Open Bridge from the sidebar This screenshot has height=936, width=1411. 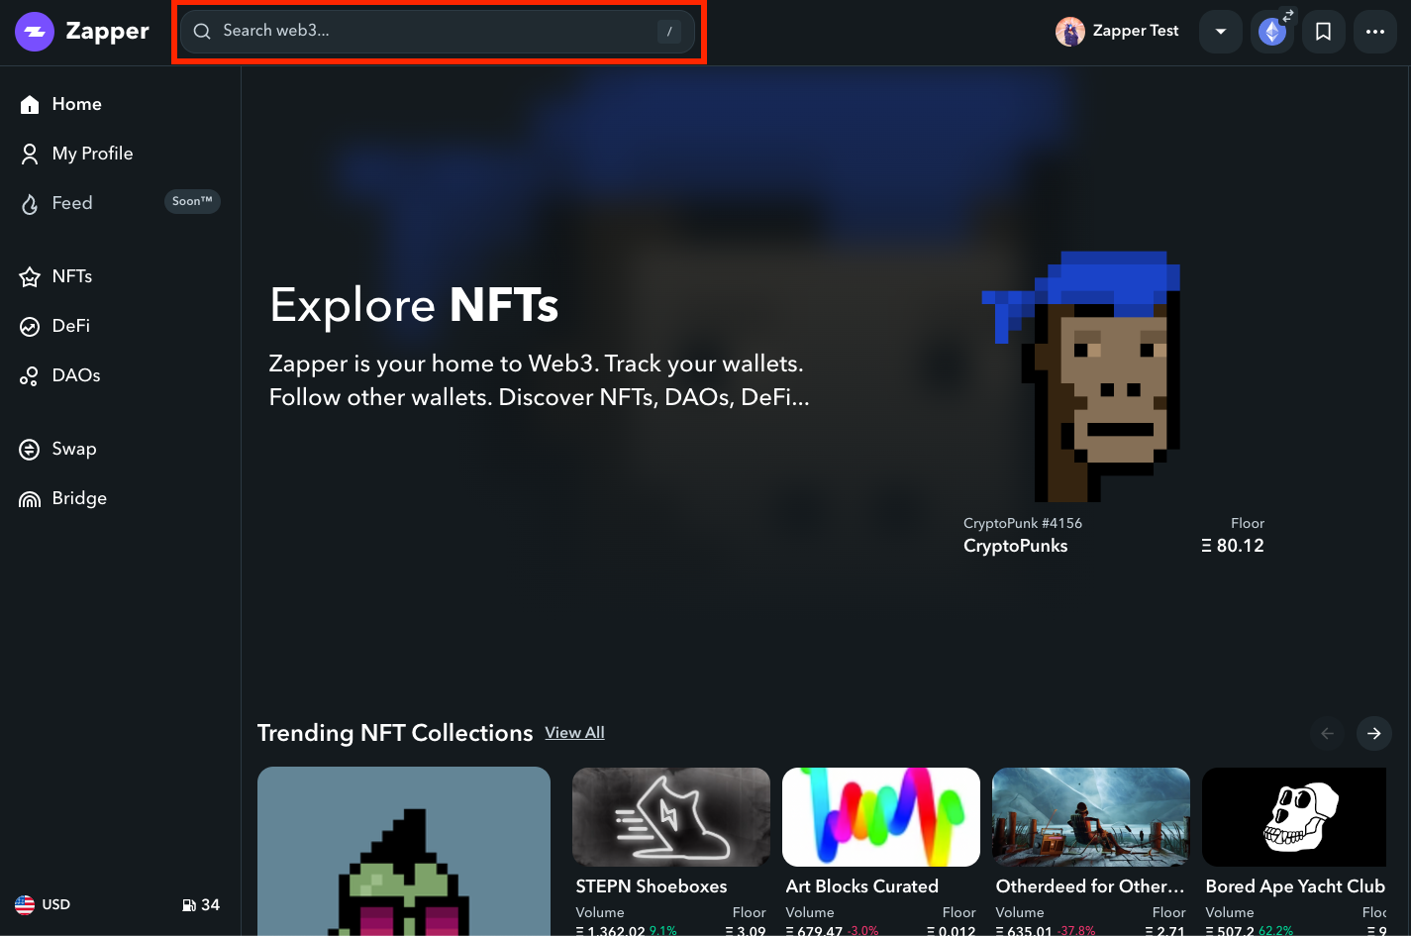(63, 498)
